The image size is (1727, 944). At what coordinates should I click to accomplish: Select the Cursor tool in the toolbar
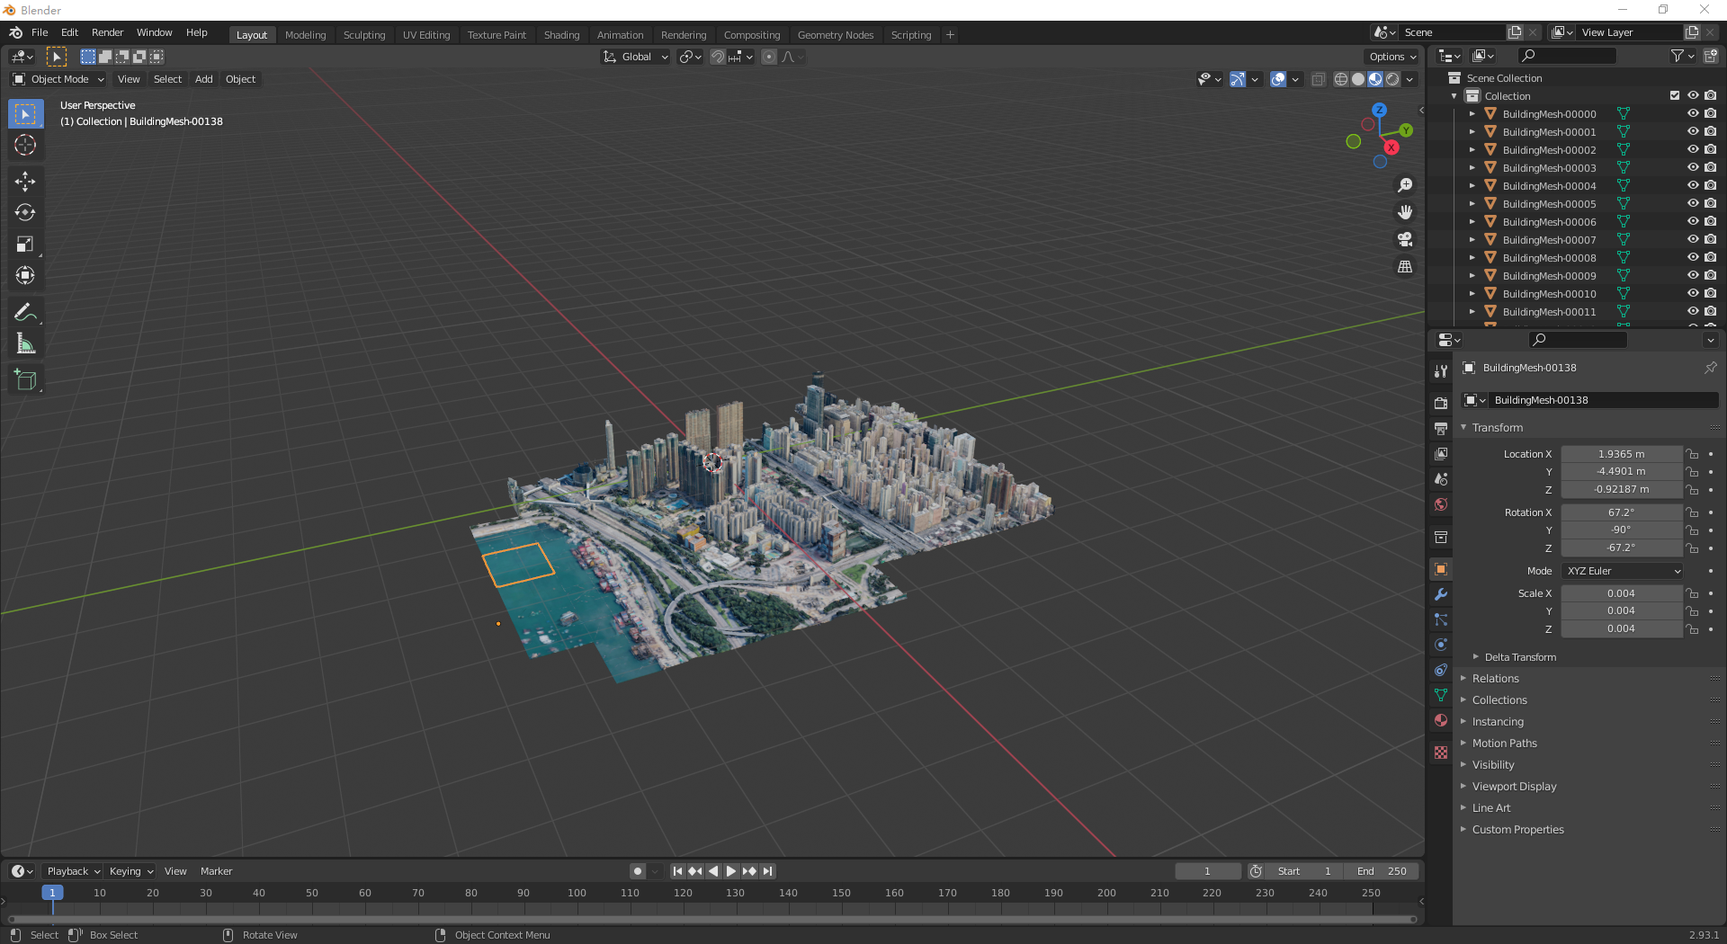tap(25, 146)
